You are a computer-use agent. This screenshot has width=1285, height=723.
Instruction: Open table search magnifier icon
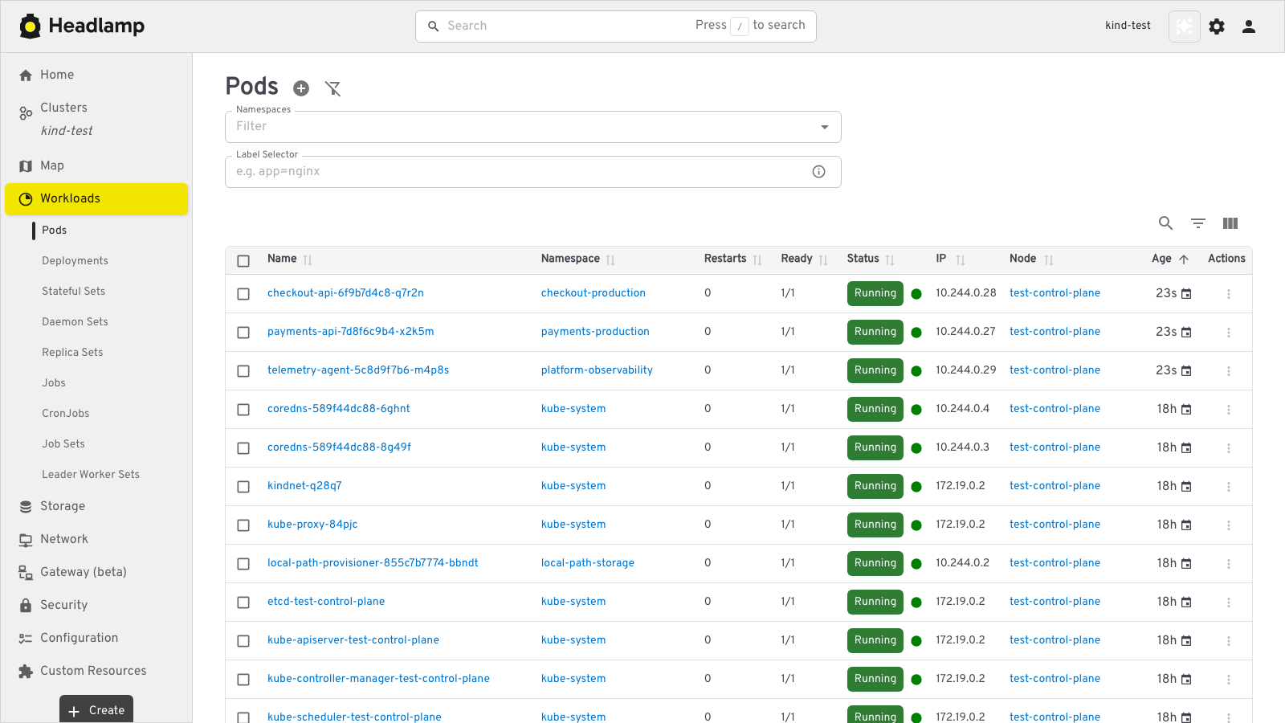tap(1166, 223)
